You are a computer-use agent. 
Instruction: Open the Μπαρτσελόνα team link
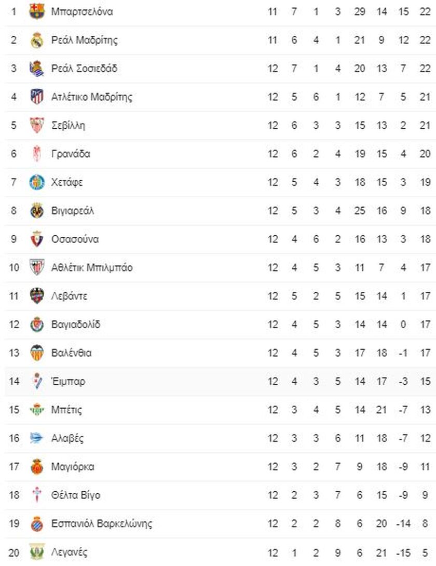tap(82, 11)
